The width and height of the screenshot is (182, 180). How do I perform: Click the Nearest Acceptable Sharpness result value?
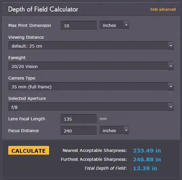click(147, 151)
